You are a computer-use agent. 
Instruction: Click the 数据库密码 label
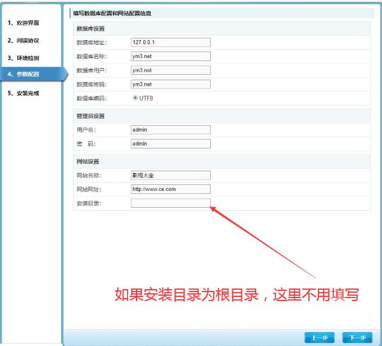(92, 84)
